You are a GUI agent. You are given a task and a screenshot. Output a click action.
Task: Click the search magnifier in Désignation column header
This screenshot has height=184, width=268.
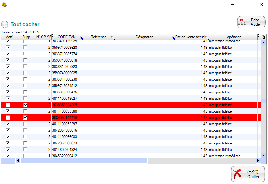pyautogui.click(x=173, y=37)
